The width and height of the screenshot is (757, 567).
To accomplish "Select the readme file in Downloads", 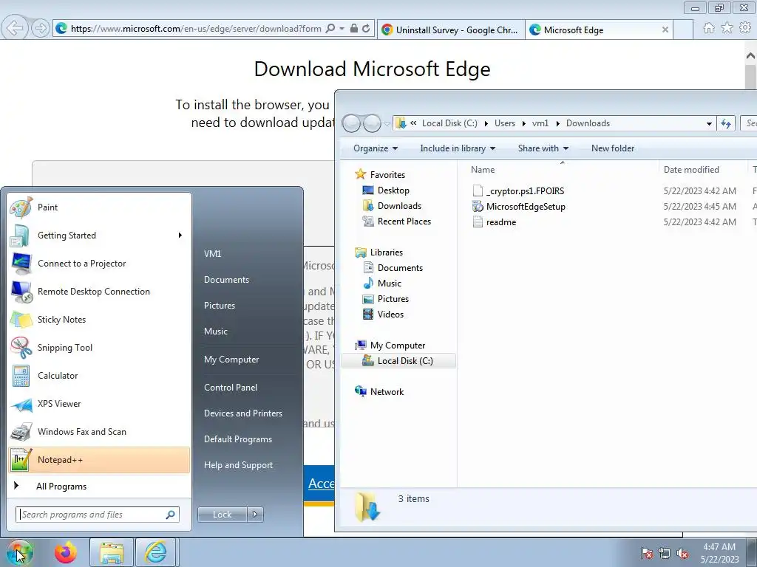I will [494, 221].
